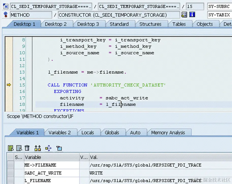Click the Scope \METHOD constructor\IF label
This screenshot has width=232, height=184.
(40, 116)
